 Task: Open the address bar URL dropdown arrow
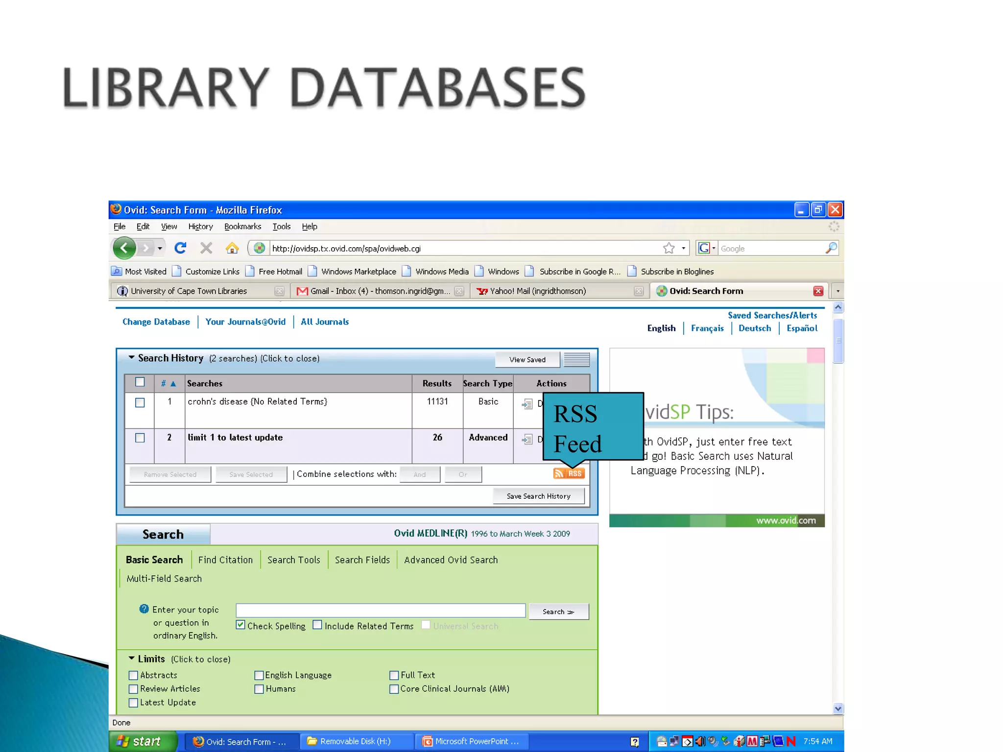(683, 248)
